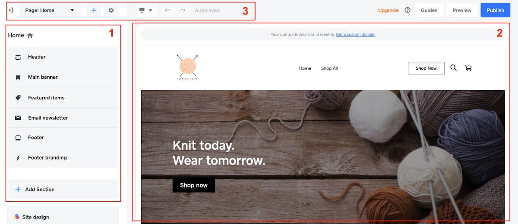
Task: Open the help question mark icon
Action: (407, 10)
